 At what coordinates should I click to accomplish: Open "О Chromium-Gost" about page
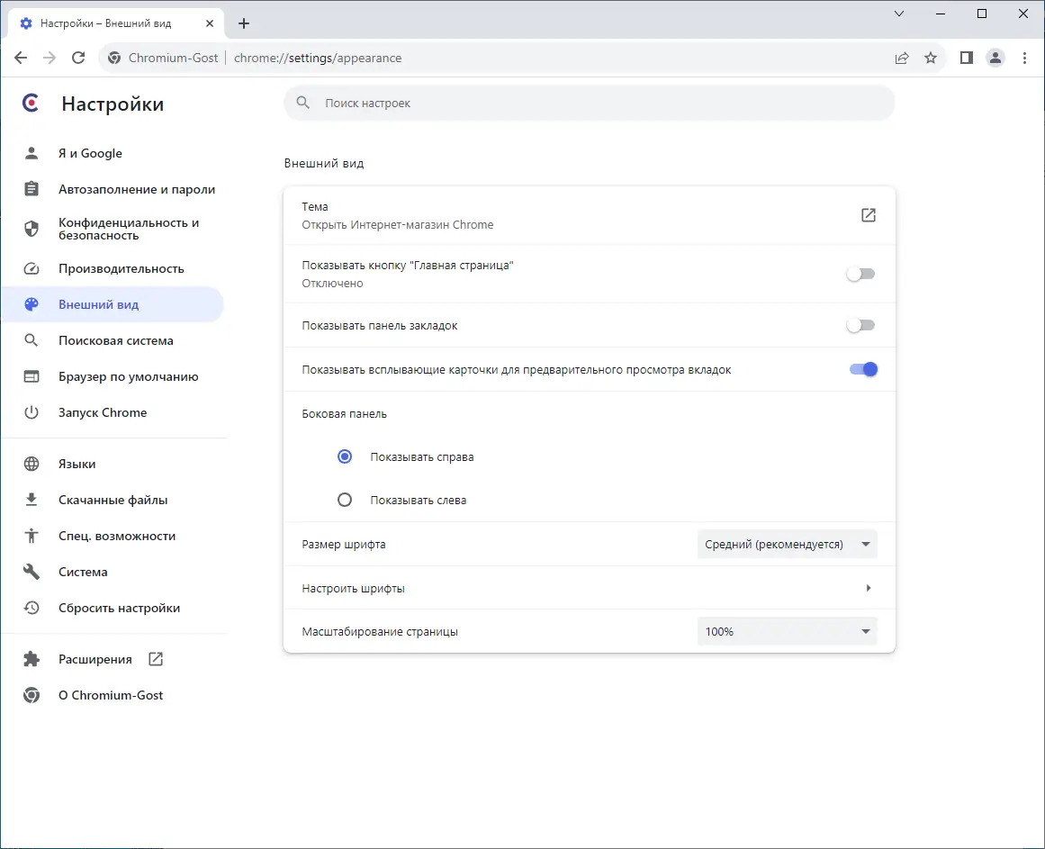(x=111, y=695)
